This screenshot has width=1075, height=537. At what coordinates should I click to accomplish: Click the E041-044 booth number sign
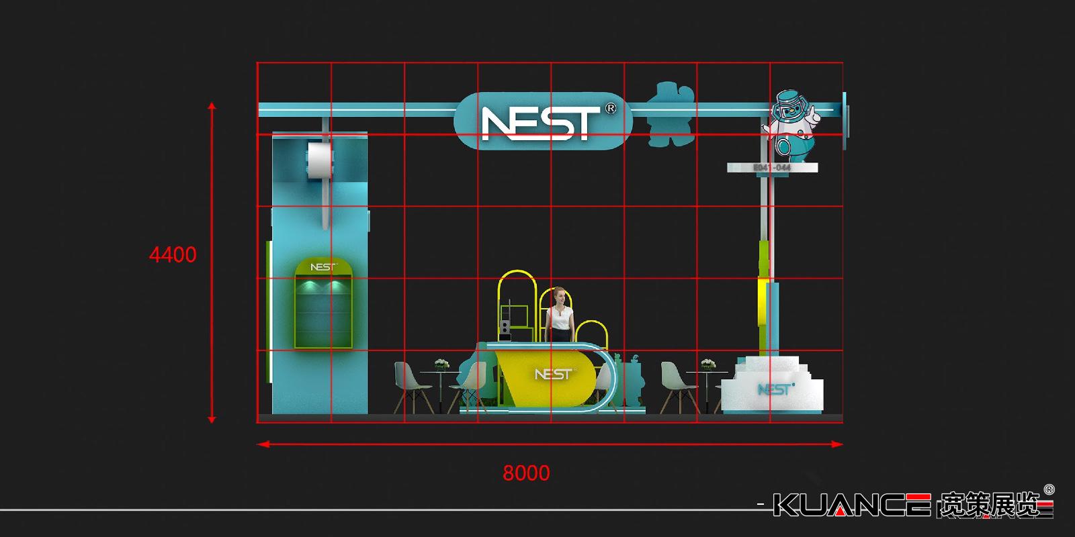coord(773,167)
